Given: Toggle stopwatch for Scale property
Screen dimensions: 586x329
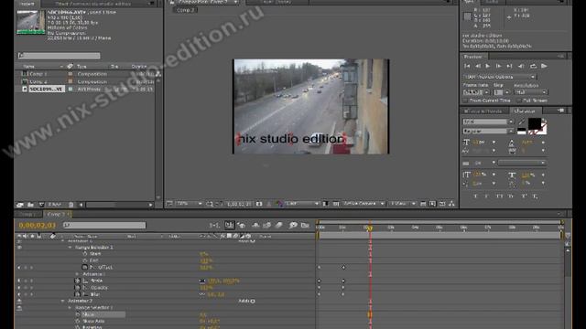Looking at the screenshot, I should [x=77, y=281].
